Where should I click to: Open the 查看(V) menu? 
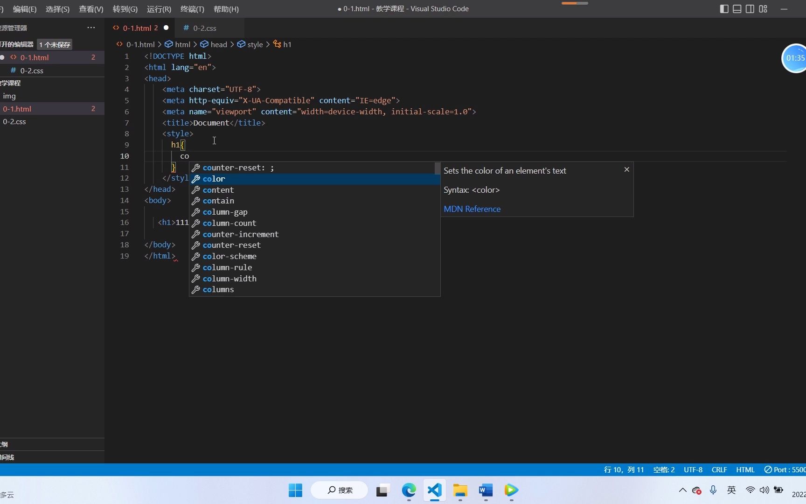point(91,9)
